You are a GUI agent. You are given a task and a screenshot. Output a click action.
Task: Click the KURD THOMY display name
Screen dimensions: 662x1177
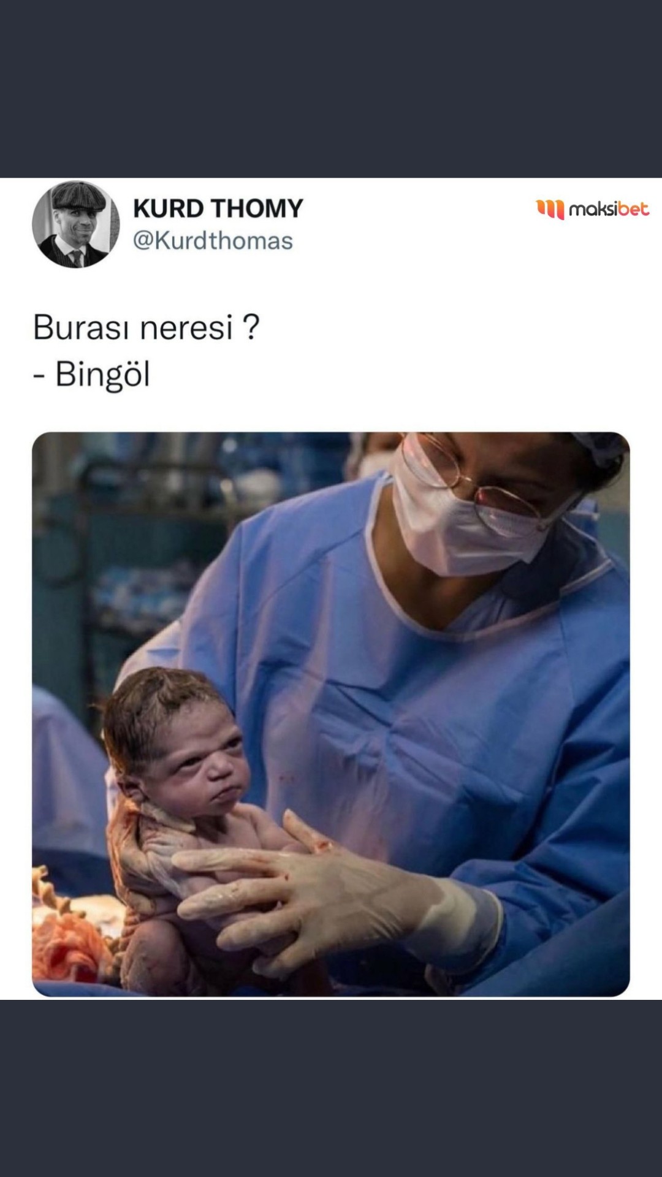click(218, 208)
